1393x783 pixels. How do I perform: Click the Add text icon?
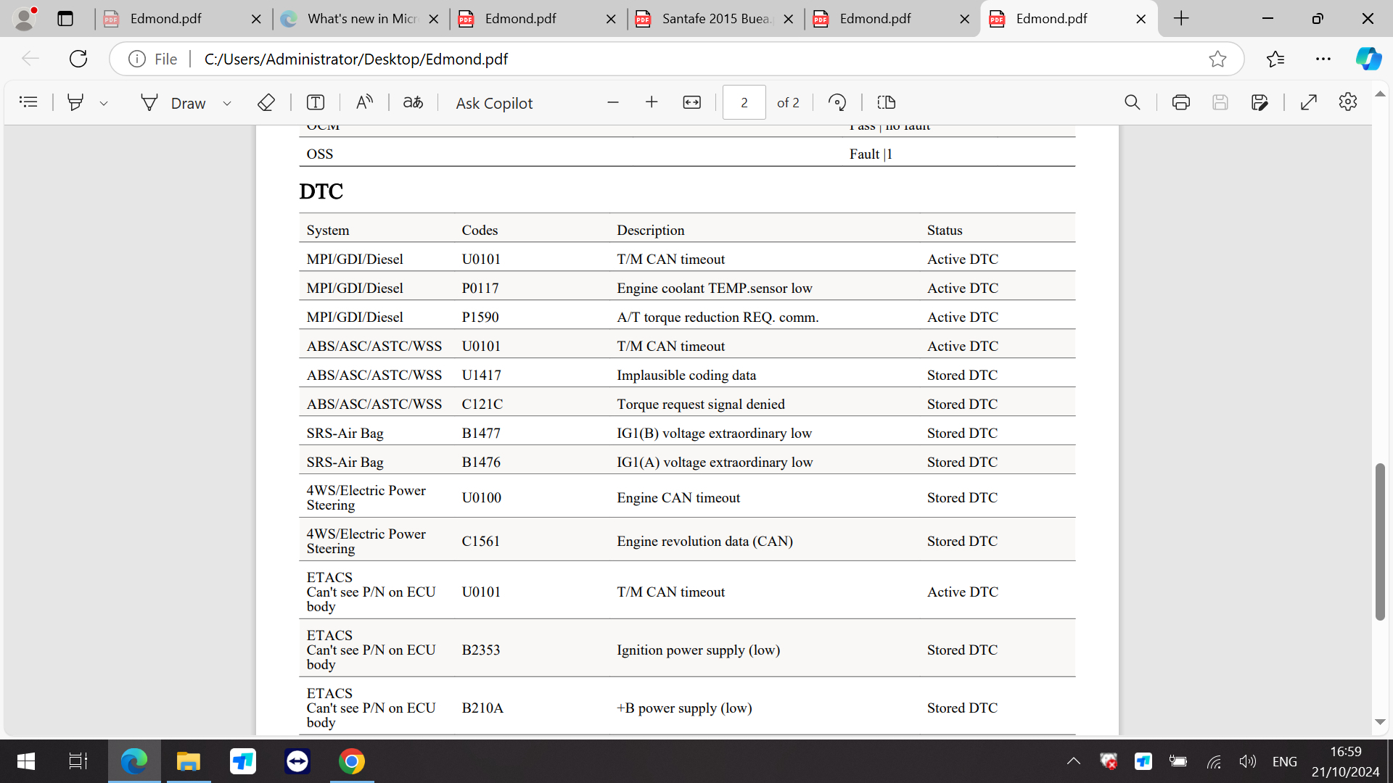click(x=315, y=102)
